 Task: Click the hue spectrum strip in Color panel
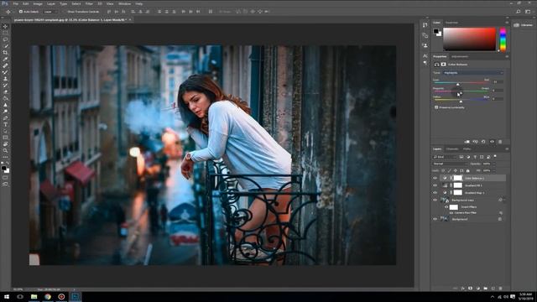(x=503, y=39)
